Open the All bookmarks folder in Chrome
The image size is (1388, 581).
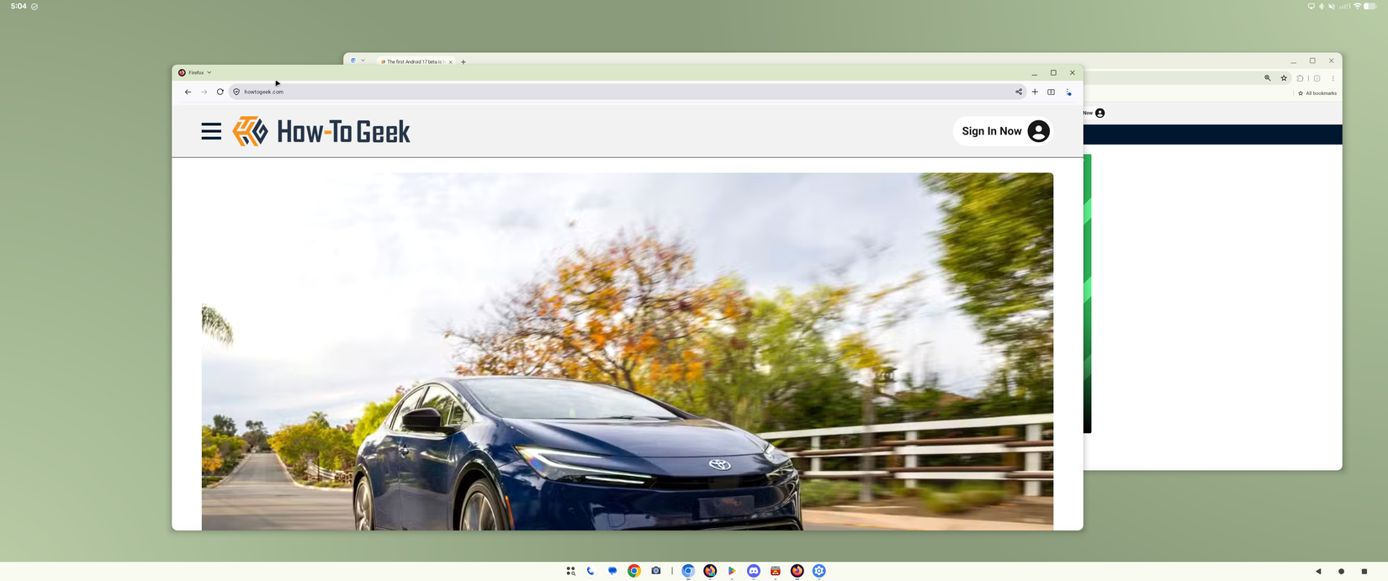(x=1317, y=93)
